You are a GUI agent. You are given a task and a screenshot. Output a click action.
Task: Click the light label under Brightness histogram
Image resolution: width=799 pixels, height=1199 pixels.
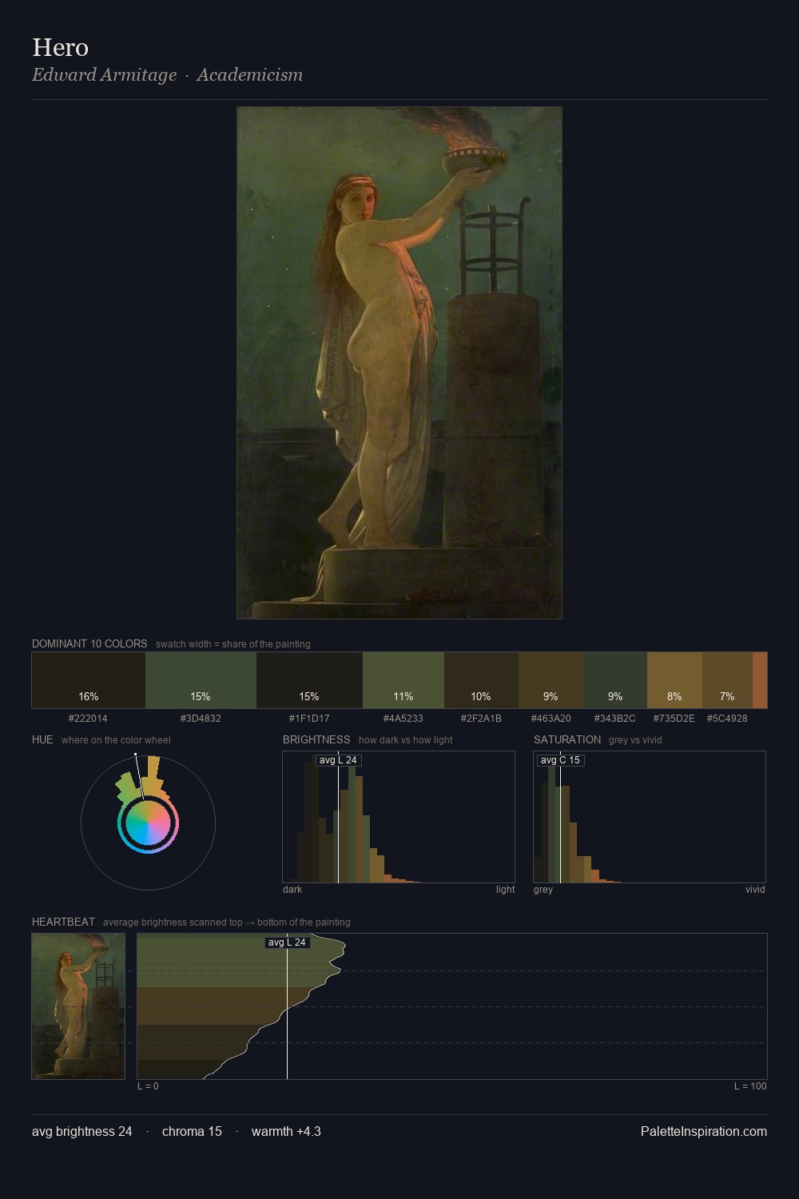point(505,889)
